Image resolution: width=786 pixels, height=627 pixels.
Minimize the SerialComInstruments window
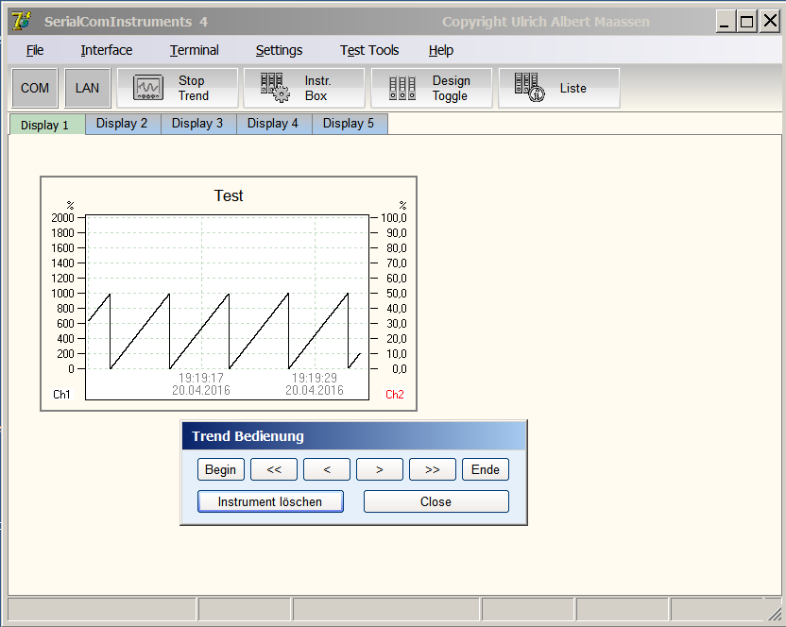[x=725, y=22]
